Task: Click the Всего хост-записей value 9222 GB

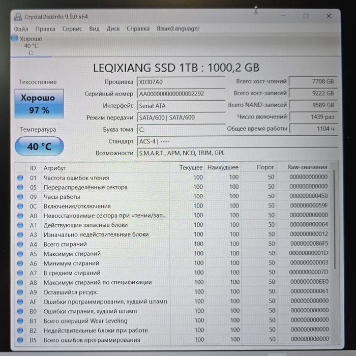Action: (313, 93)
